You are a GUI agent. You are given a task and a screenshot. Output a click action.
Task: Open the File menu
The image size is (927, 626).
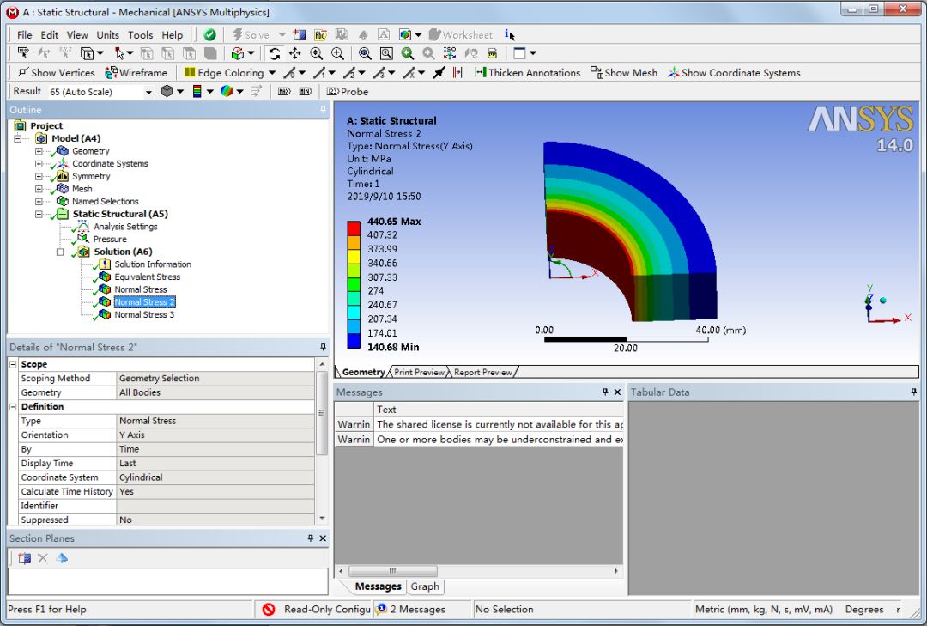coord(24,35)
